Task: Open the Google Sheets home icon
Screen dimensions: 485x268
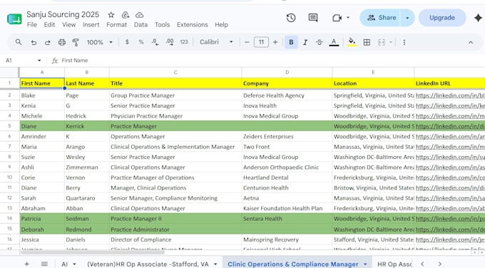Action: [x=14, y=19]
